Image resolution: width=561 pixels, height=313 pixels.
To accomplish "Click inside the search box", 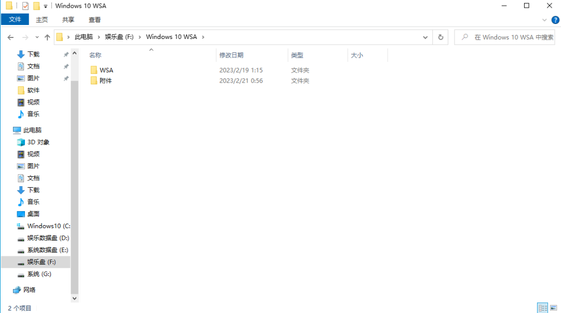I will [504, 37].
